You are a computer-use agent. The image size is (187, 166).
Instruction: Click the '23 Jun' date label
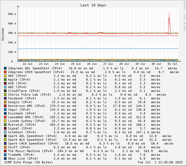click(x=44, y=64)
